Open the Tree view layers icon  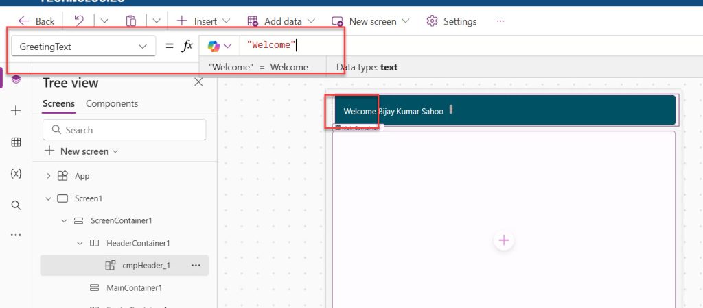(x=16, y=79)
